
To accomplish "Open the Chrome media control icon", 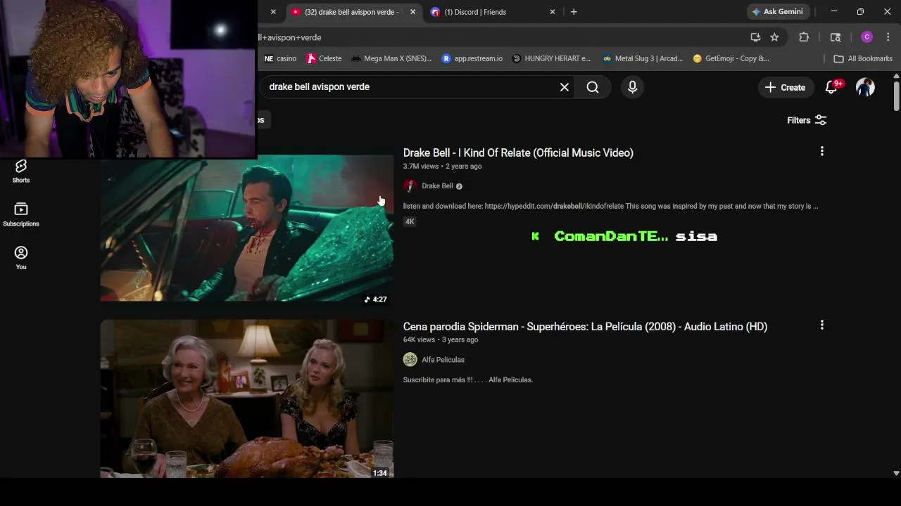I will [836, 37].
